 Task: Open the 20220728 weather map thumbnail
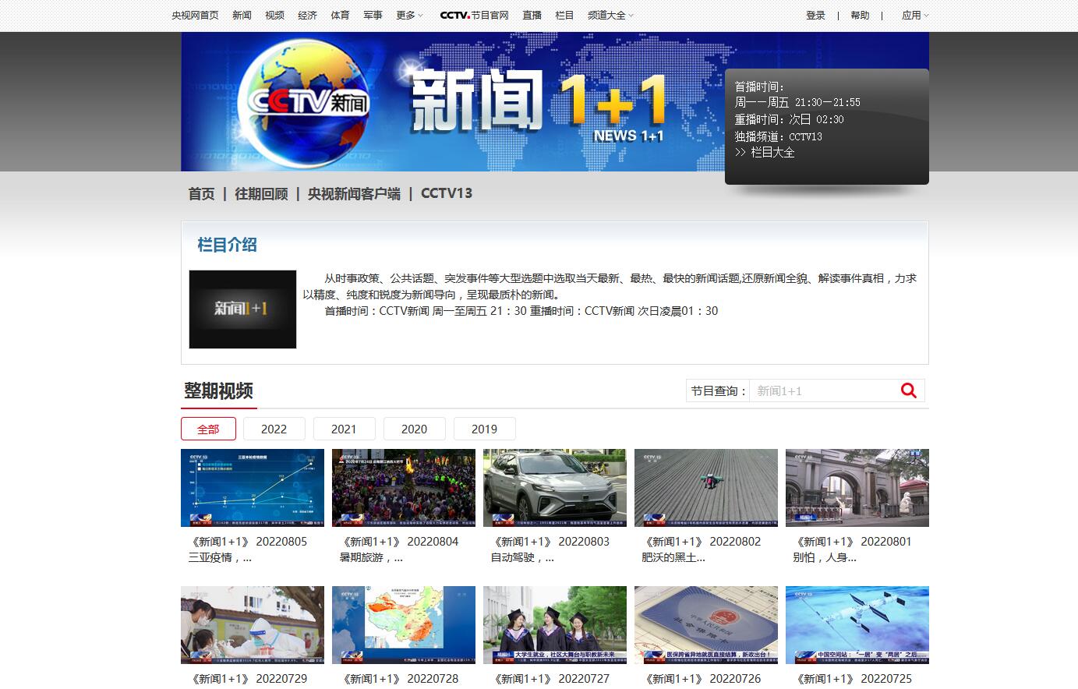[404, 625]
